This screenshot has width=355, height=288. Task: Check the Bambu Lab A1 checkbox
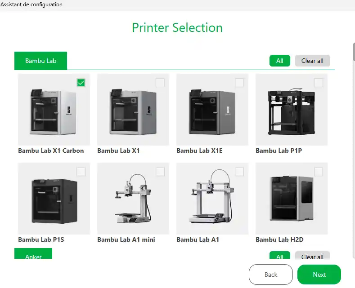239,172
